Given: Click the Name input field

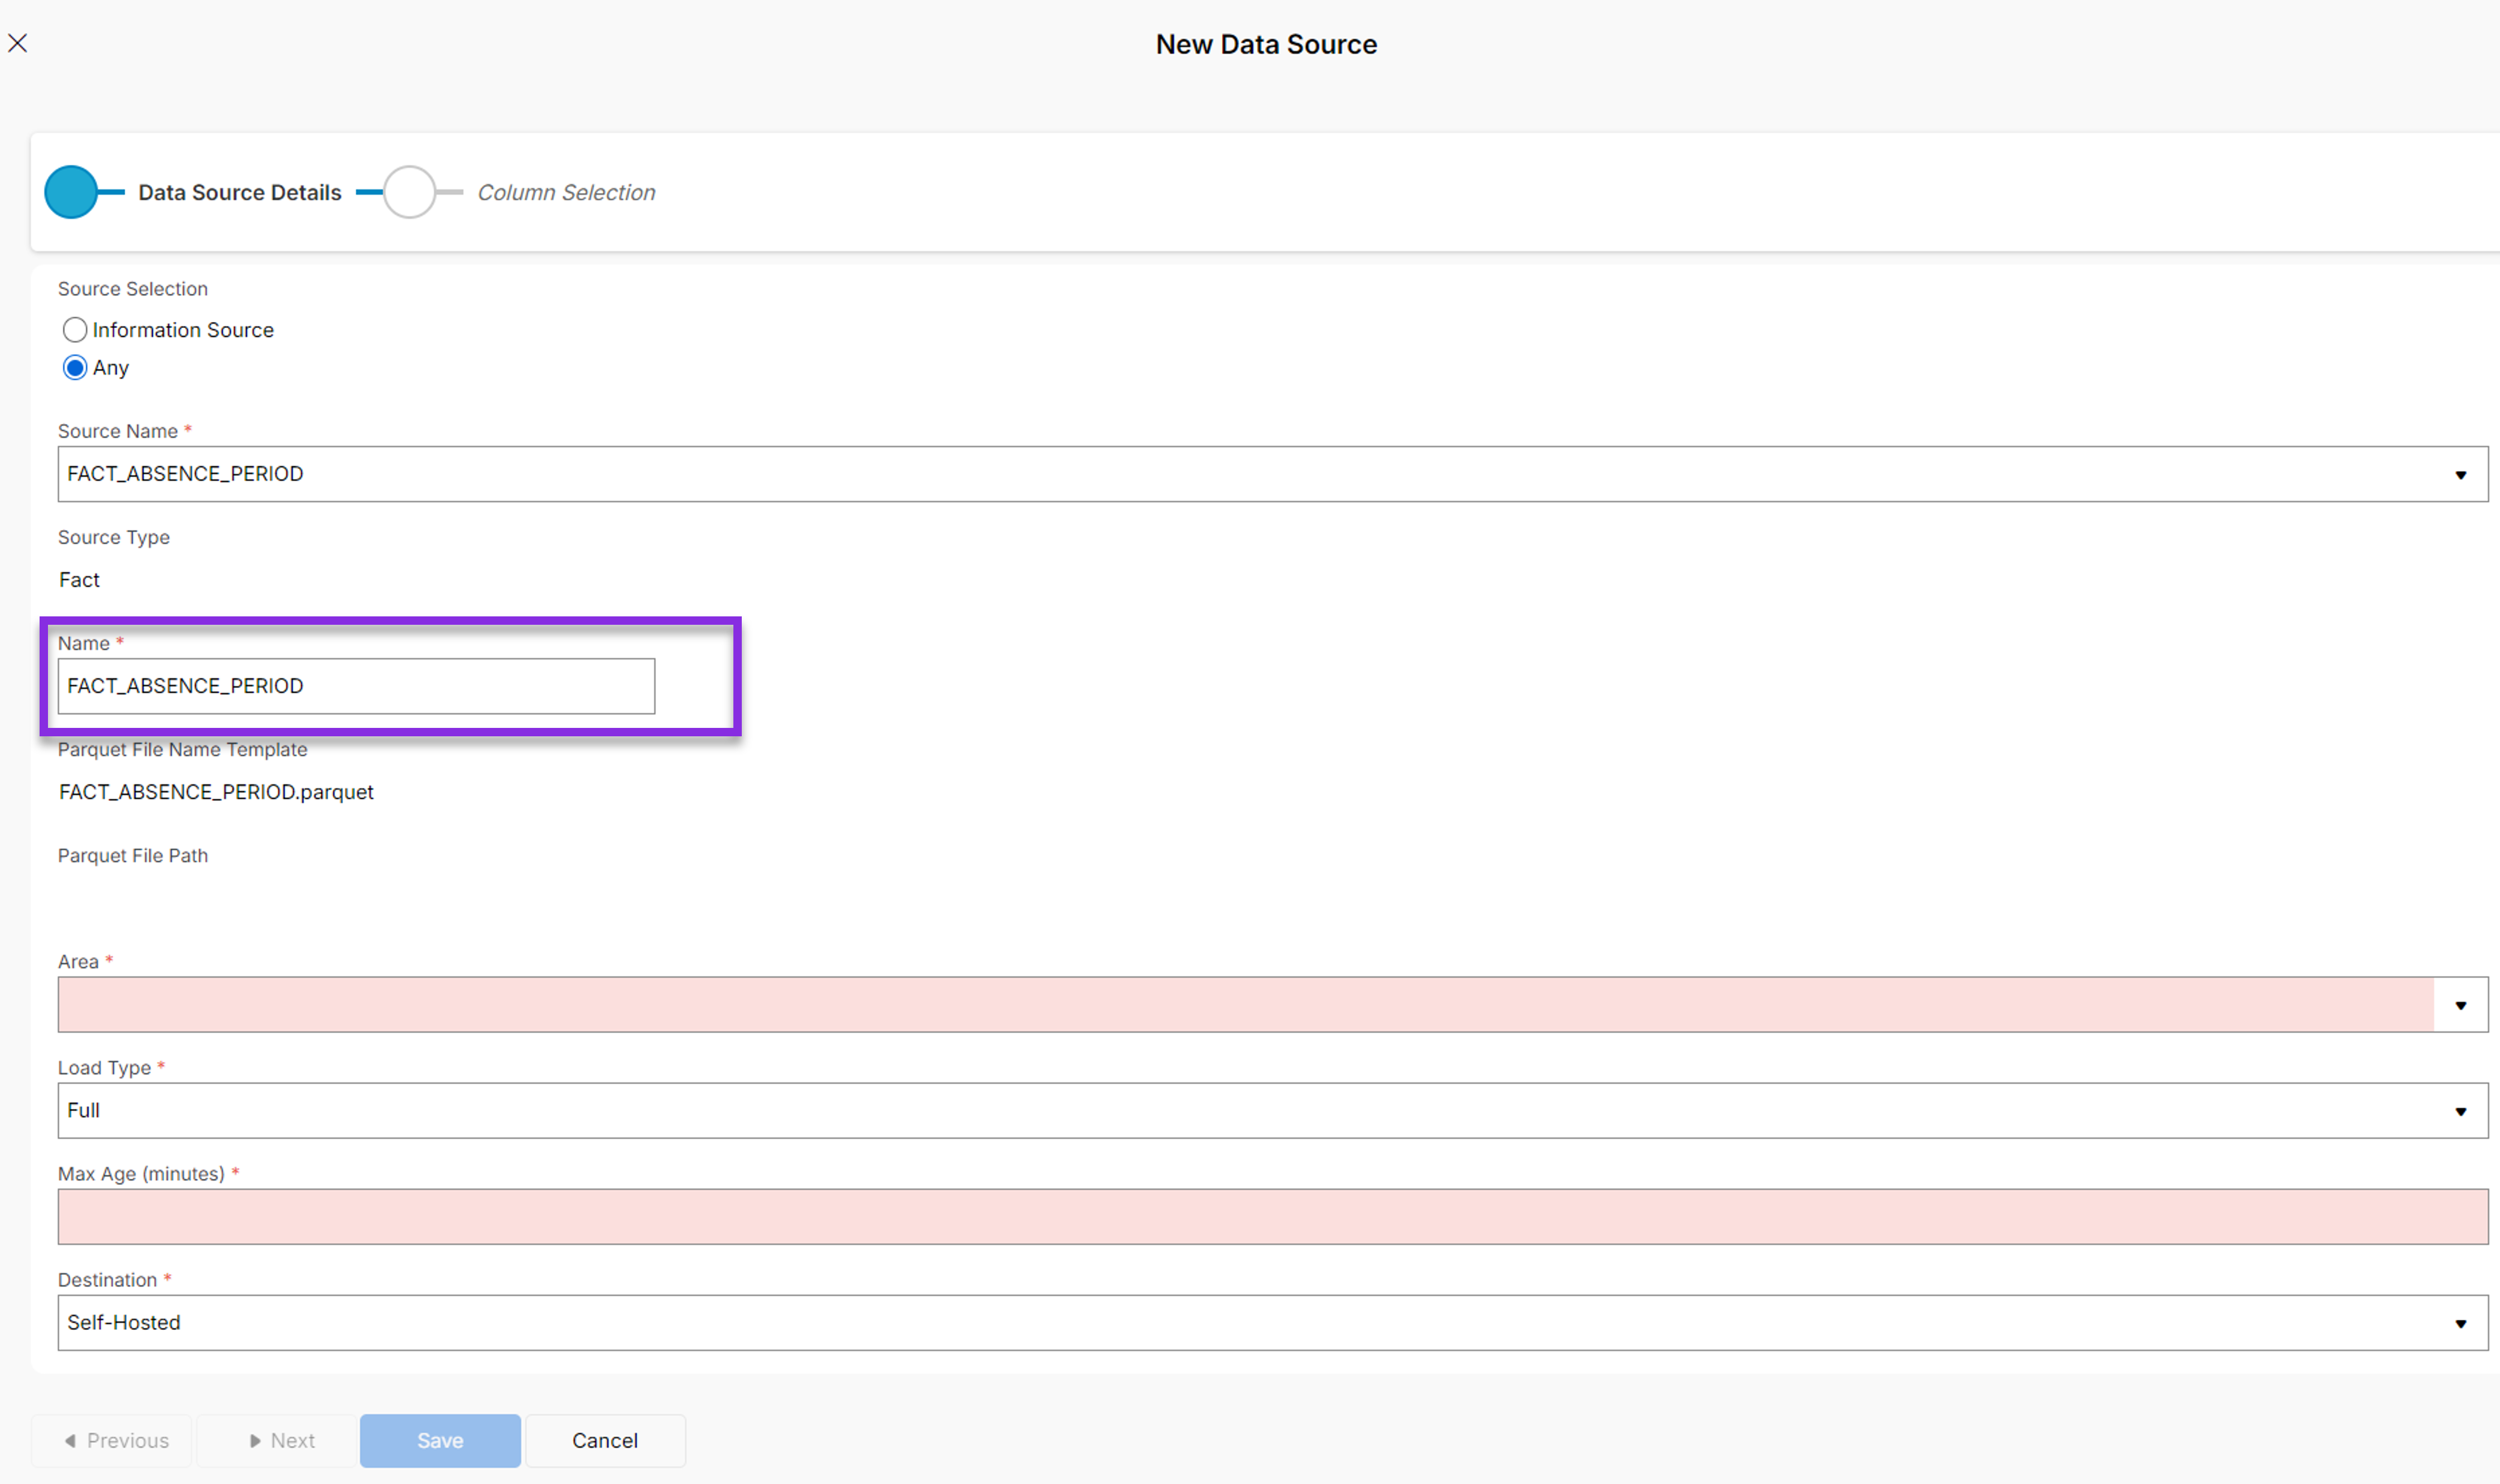Looking at the screenshot, I should pos(356,686).
